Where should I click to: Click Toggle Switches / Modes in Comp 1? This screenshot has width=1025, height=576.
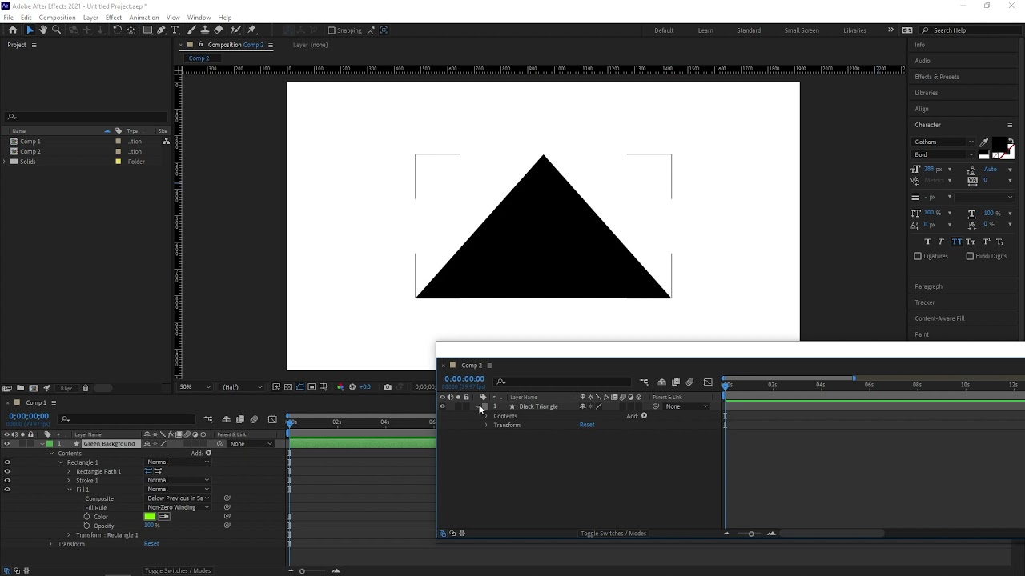[x=178, y=570]
